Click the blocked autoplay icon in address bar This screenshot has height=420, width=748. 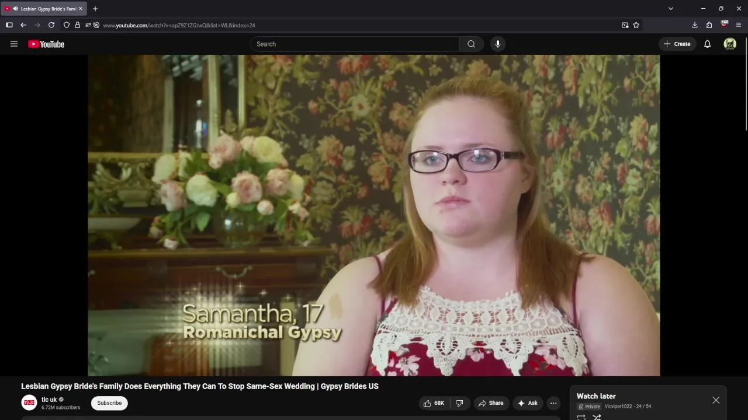tap(96, 25)
